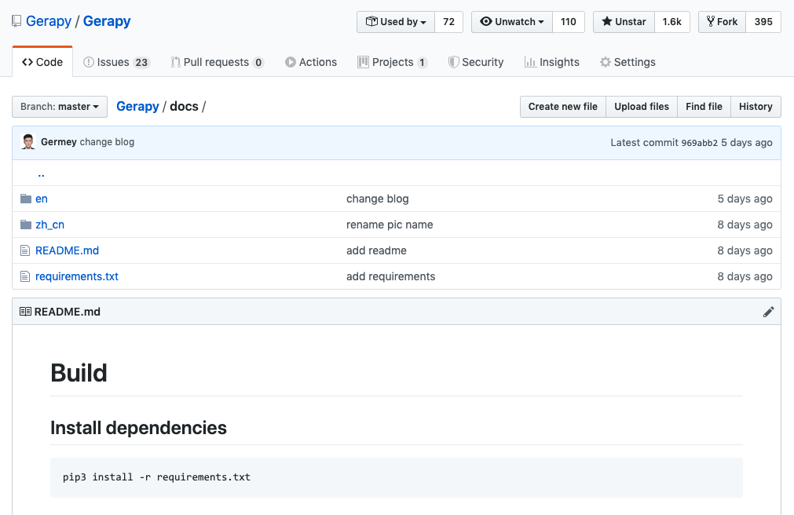
Task: Open the Pull requests tab
Action: [x=218, y=62]
